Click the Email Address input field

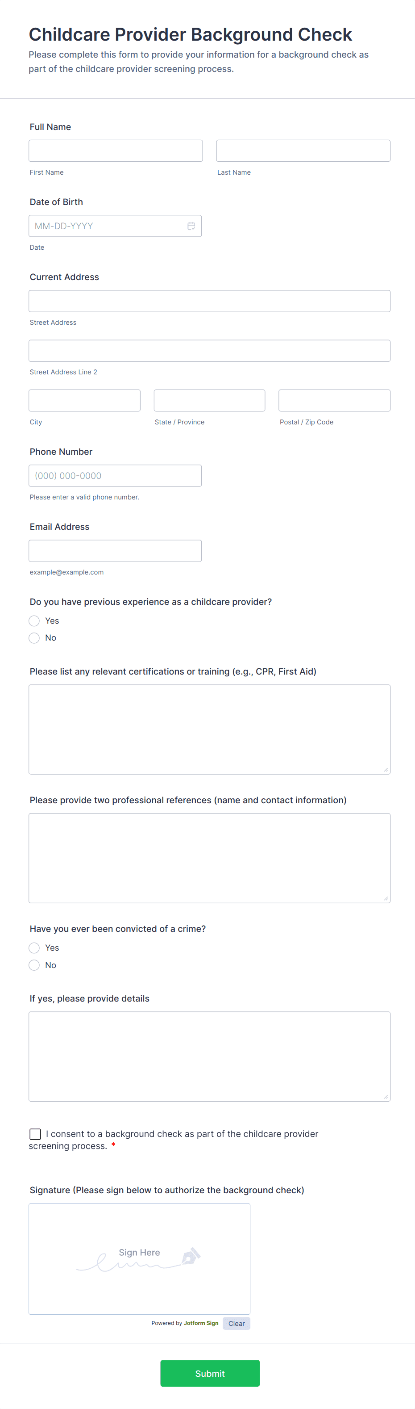click(115, 550)
